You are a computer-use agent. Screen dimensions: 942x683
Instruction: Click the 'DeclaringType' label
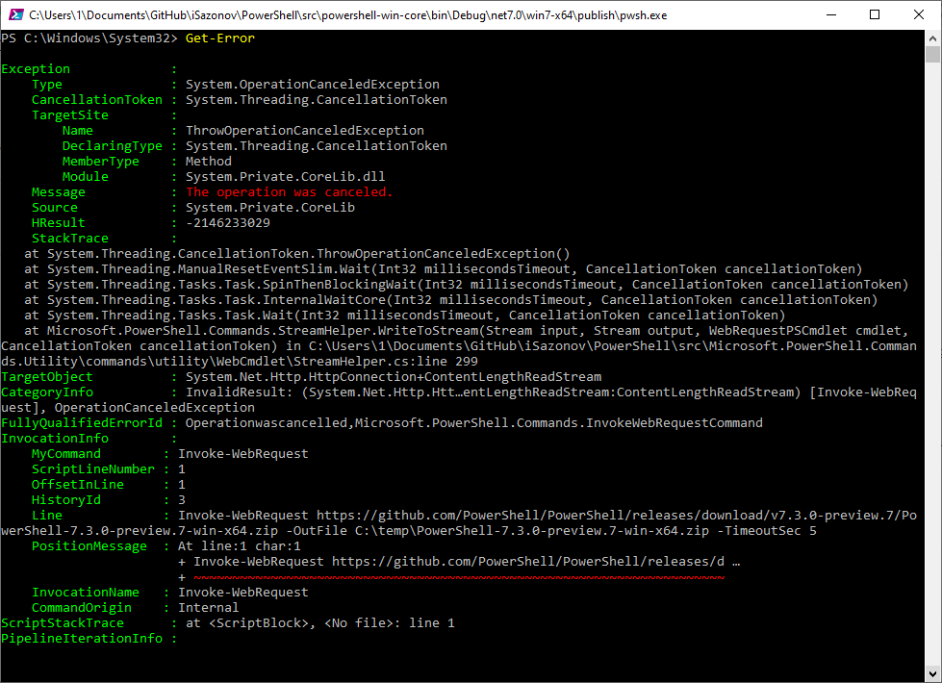pyautogui.click(x=113, y=146)
